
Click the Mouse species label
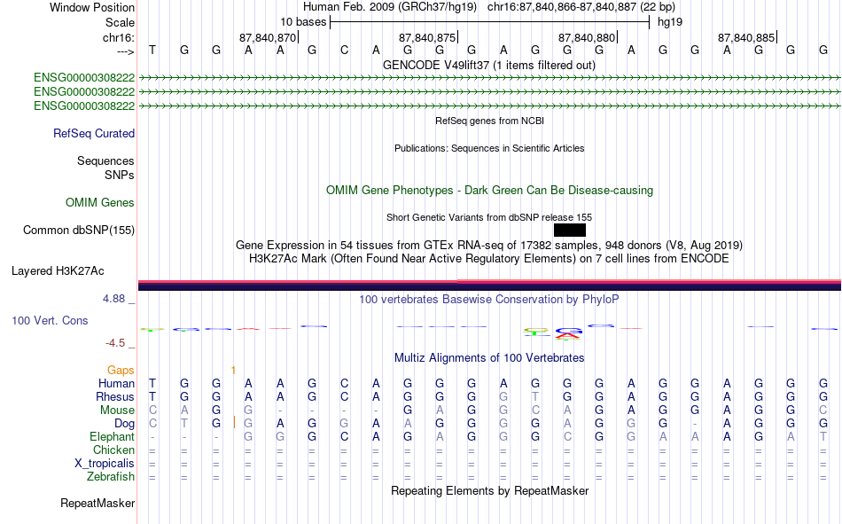117,410
